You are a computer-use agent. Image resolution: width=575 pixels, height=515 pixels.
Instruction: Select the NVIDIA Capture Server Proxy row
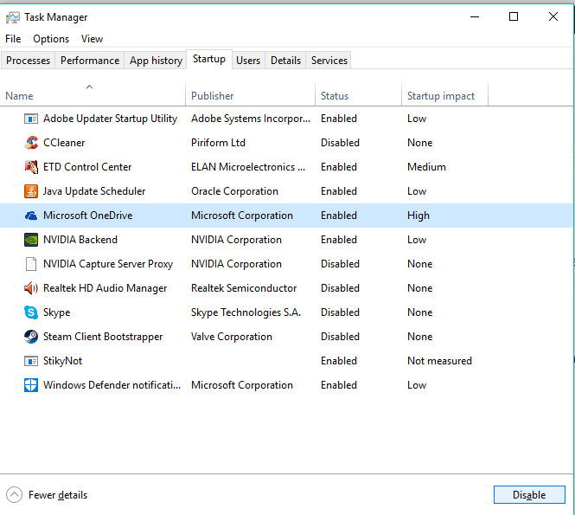coord(107,264)
